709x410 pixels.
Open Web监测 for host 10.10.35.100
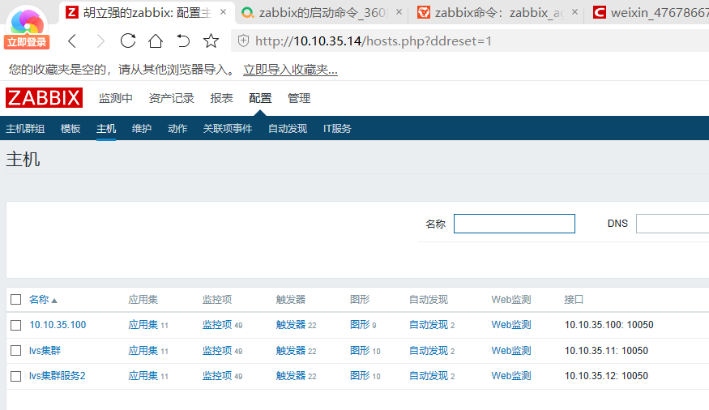(511, 325)
